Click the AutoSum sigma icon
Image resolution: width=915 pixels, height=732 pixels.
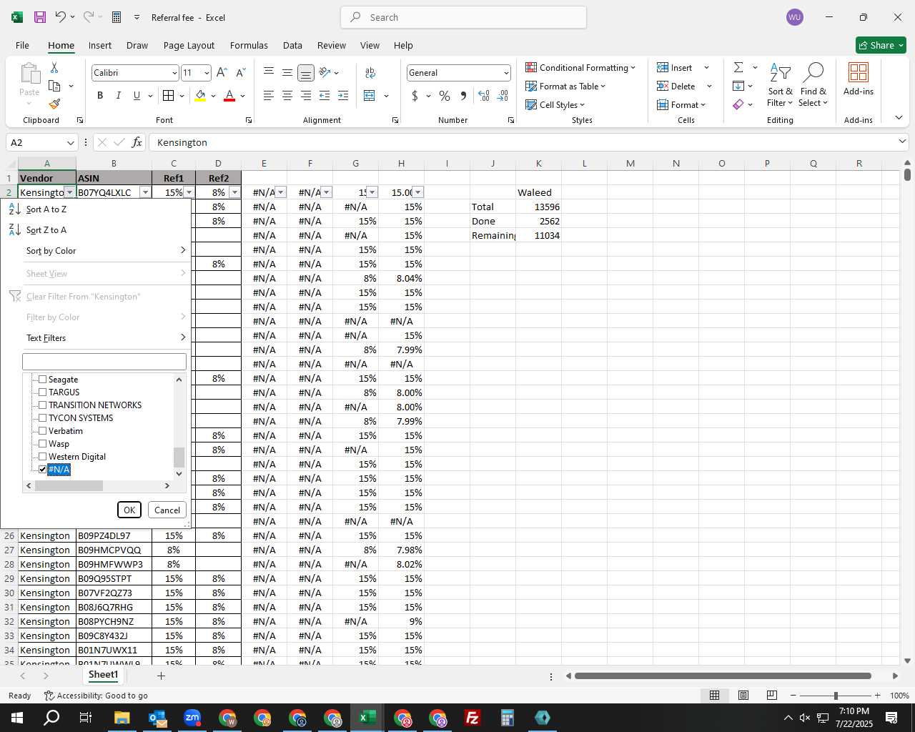(738, 67)
